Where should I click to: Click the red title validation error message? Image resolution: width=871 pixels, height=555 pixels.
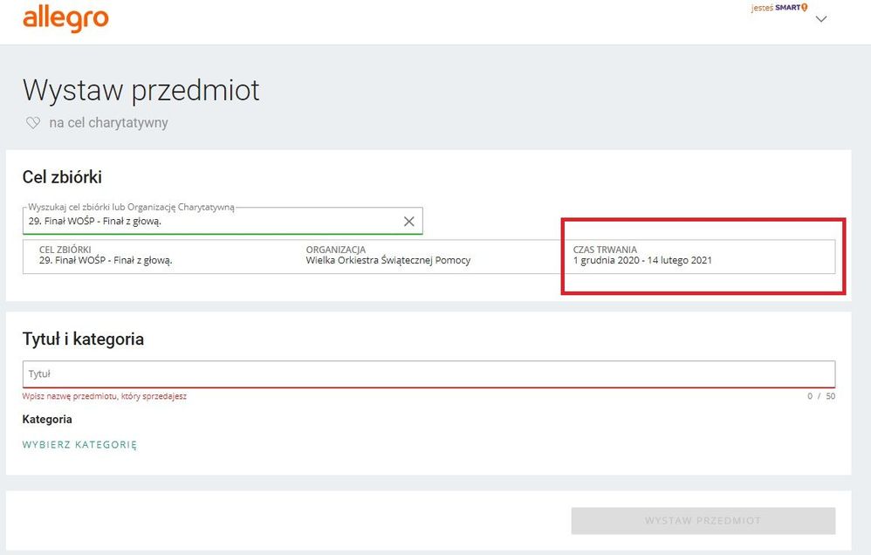pos(105,396)
